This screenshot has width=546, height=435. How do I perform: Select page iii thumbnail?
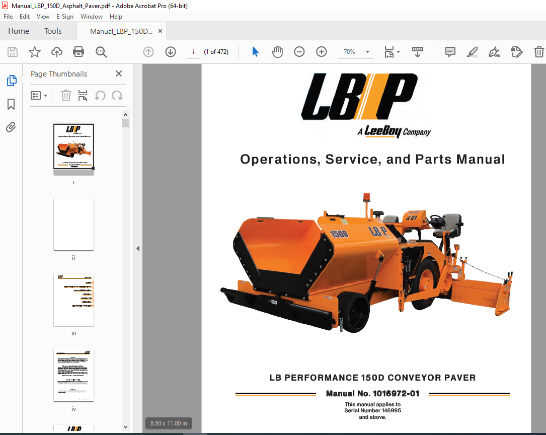click(x=73, y=300)
